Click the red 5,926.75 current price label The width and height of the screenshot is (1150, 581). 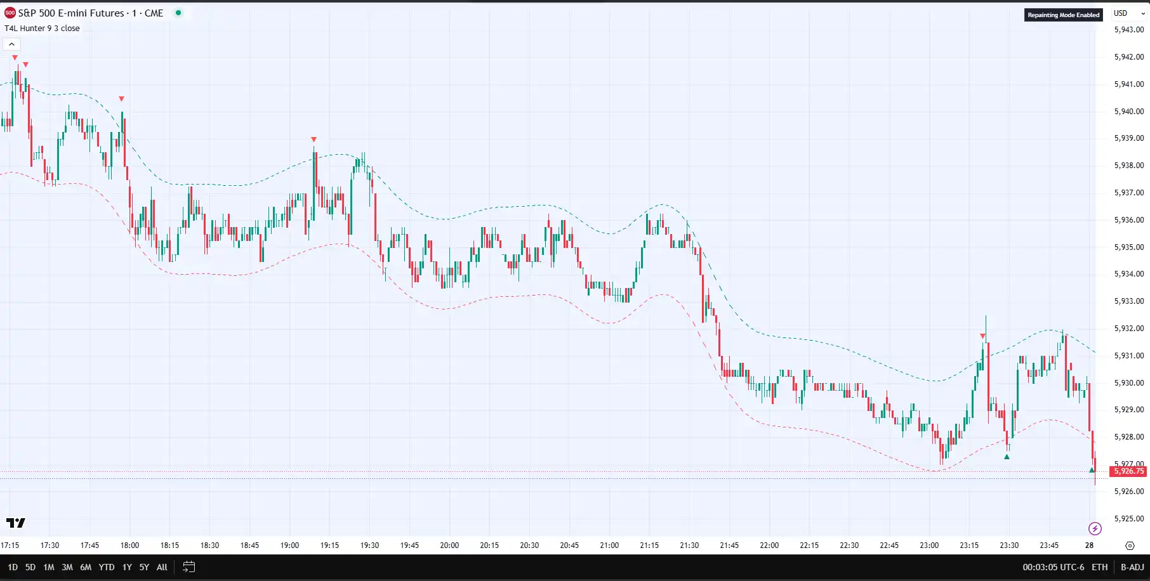point(1128,471)
